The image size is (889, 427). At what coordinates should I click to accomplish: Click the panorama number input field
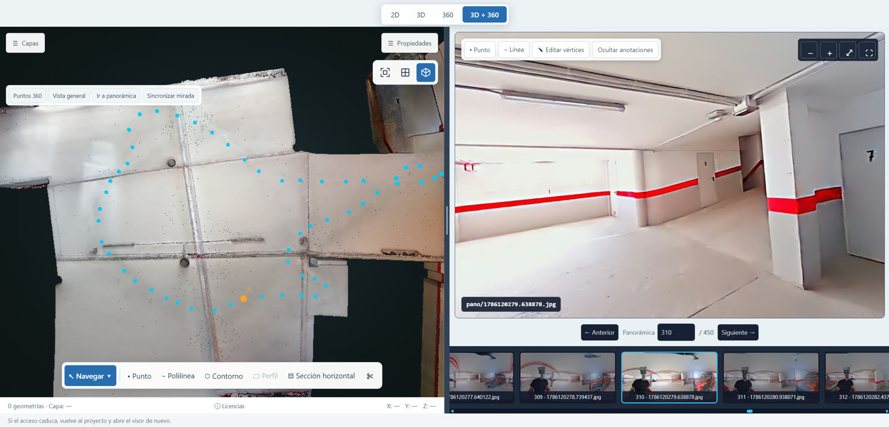(676, 333)
